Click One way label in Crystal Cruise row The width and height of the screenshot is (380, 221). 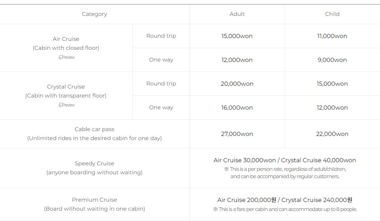pyautogui.click(x=161, y=108)
